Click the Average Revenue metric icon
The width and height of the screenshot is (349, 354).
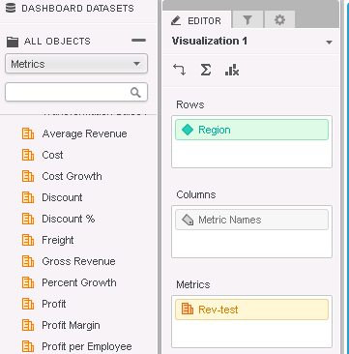(28, 133)
